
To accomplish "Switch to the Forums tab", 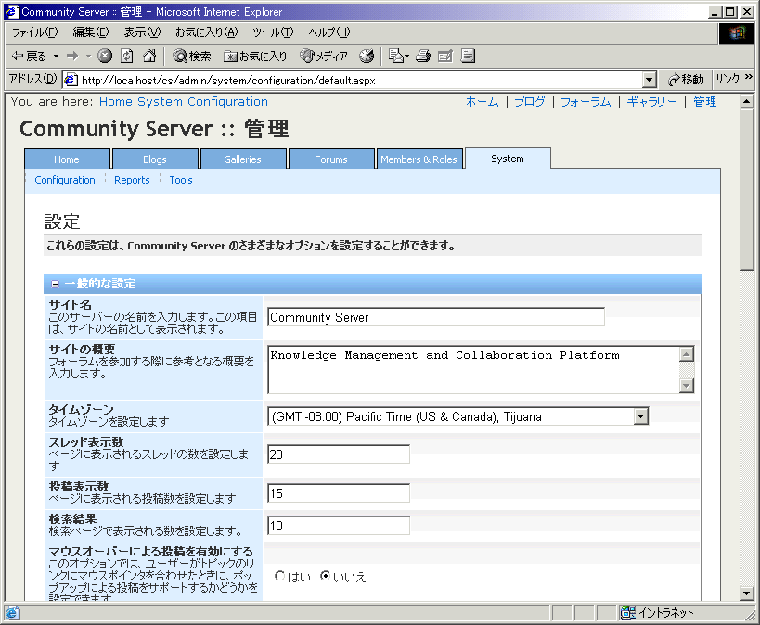I will point(331,159).
